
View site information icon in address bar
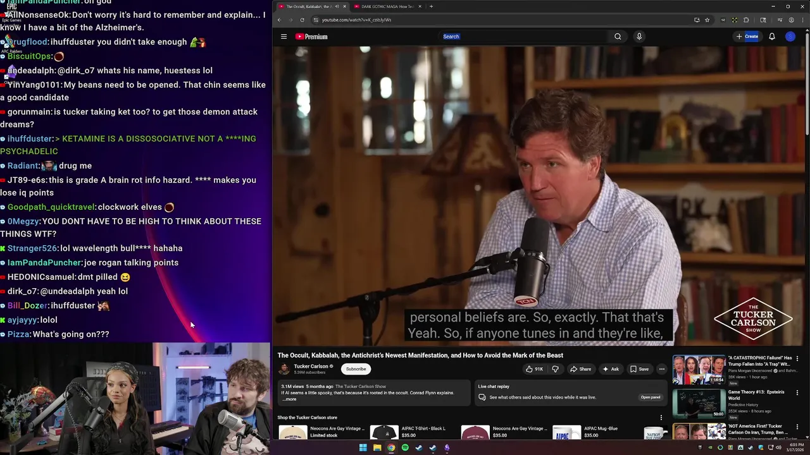click(x=316, y=20)
